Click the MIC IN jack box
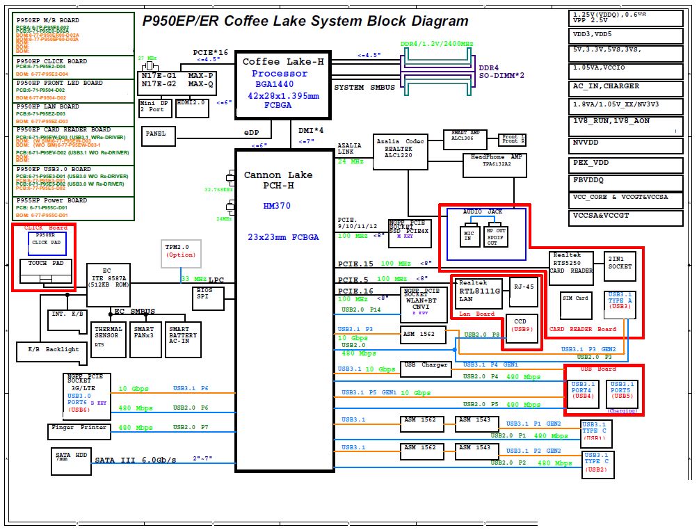The height and width of the screenshot is (530, 699). (x=469, y=236)
